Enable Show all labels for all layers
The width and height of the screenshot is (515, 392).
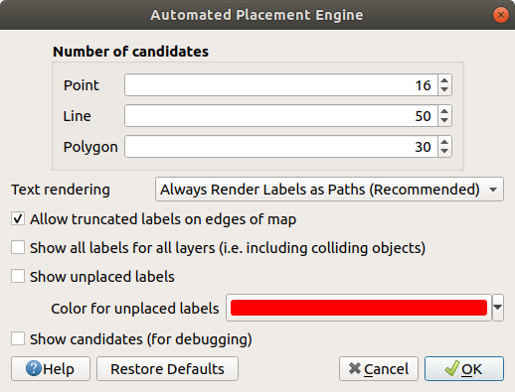tap(18, 248)
